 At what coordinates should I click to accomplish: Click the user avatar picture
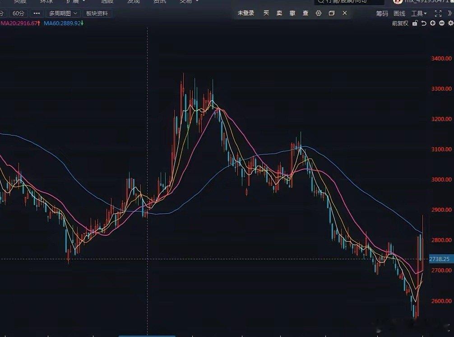pyautogui.click(x=398, y=1)
